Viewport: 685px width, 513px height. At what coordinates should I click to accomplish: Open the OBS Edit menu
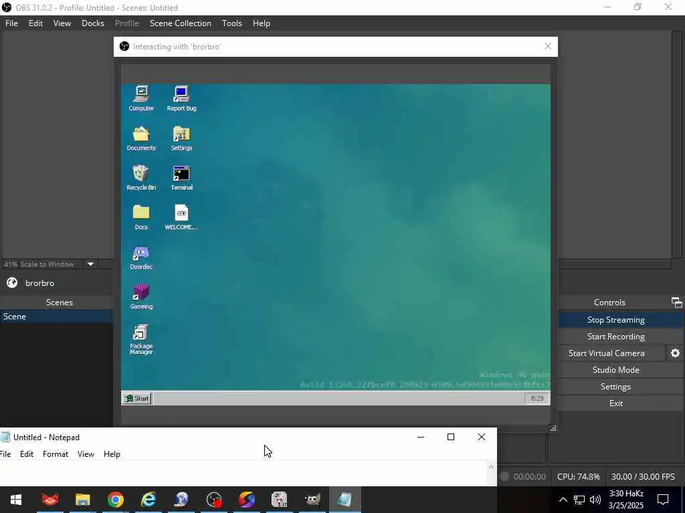point(35,23)
